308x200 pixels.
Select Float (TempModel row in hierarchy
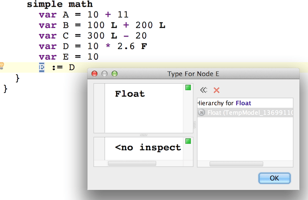coord(245,113)
